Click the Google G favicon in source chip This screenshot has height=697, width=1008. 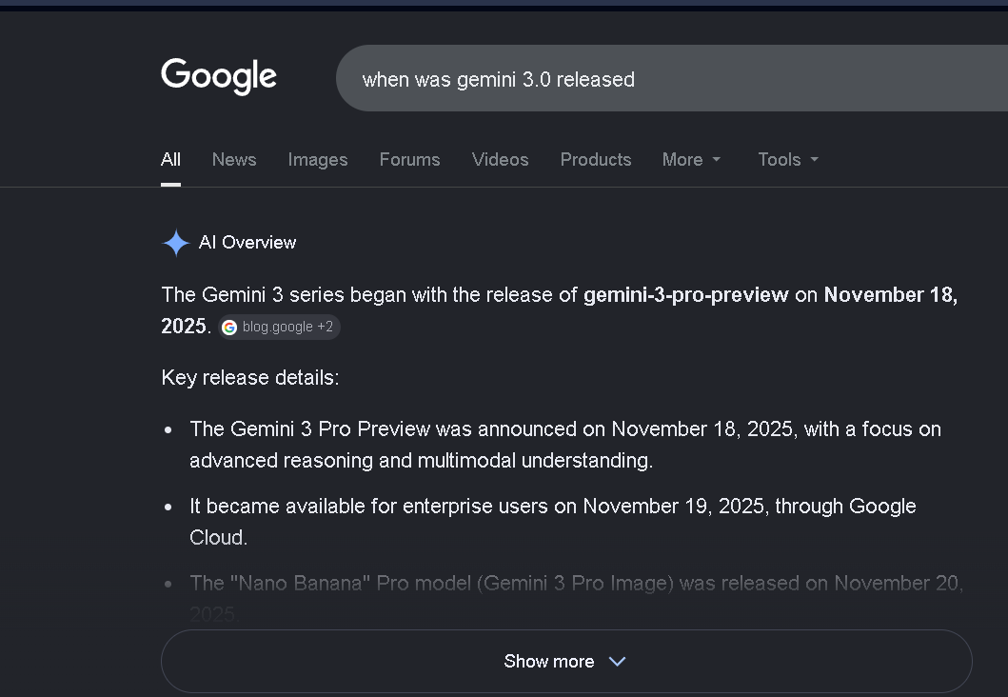click(229, 328)
